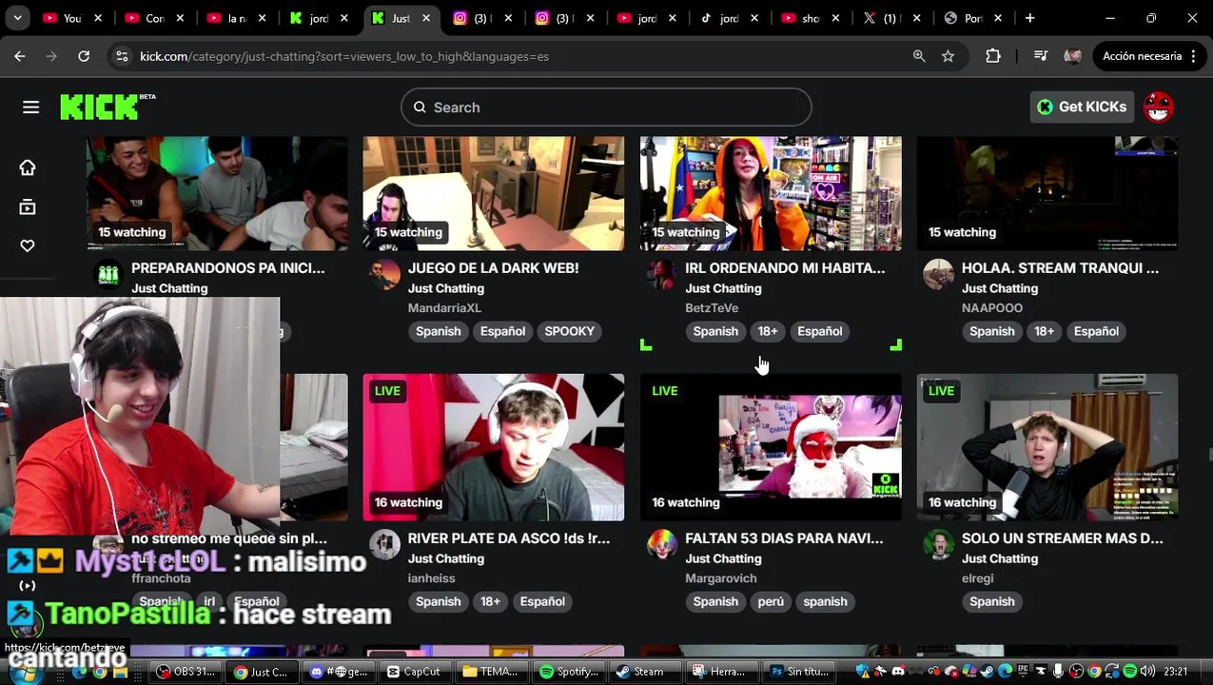Open Following heart icon in sidebar
Screen dimensions: 1213x685
(28, 246)
